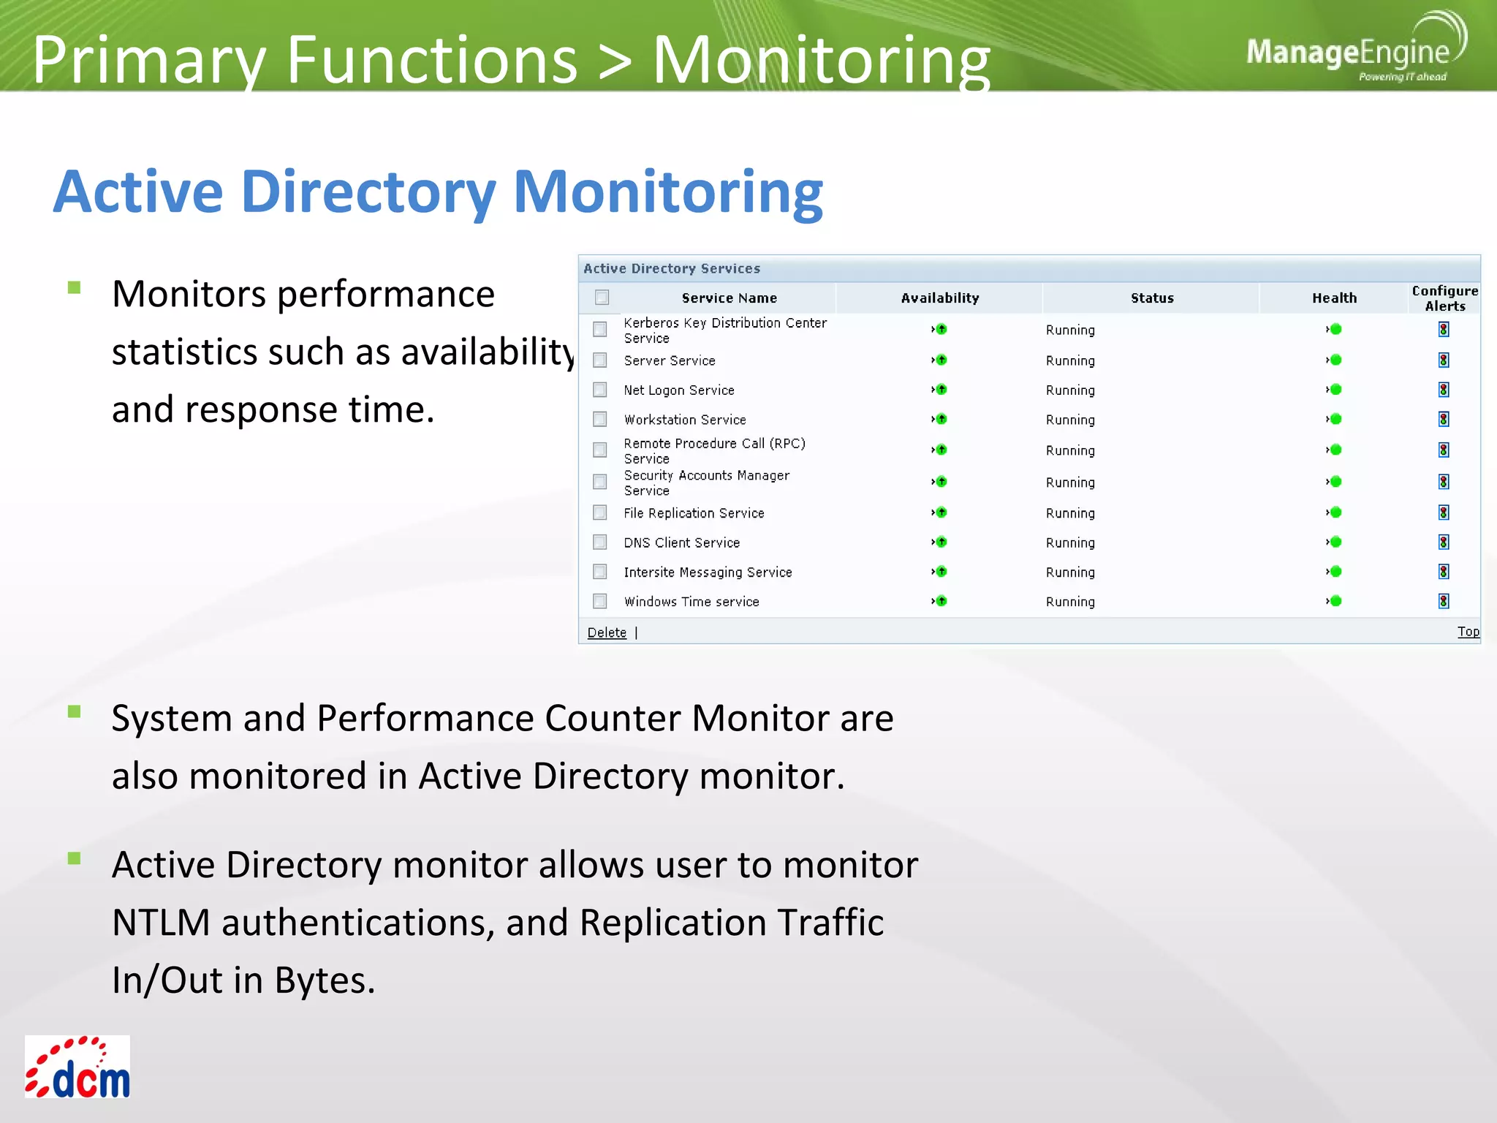The height and width of the screenshot is (1123, 1497).
Task: Click the Active Directory Monitoring heading
Action: [x=438, y=193]
